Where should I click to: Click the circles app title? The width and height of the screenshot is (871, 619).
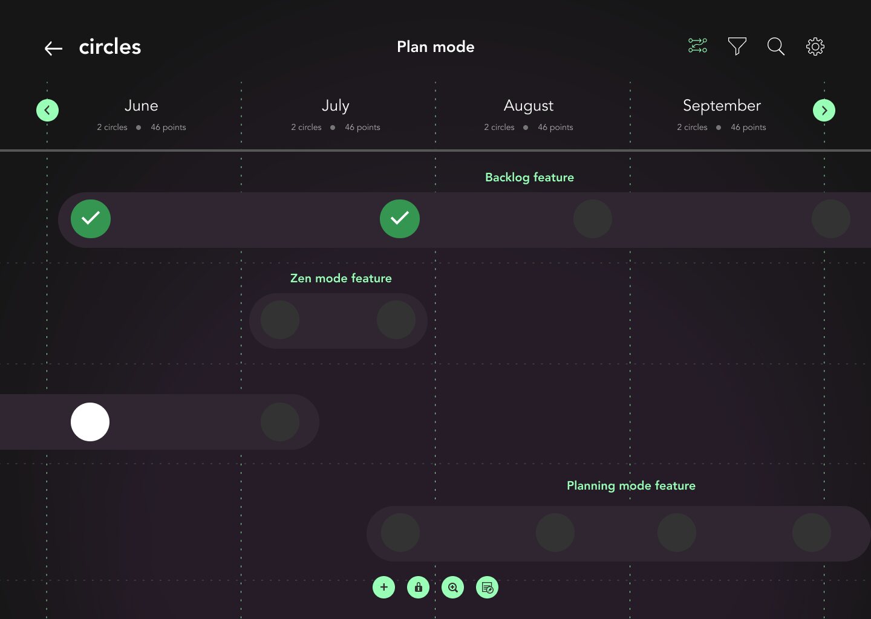pos(110,47)
